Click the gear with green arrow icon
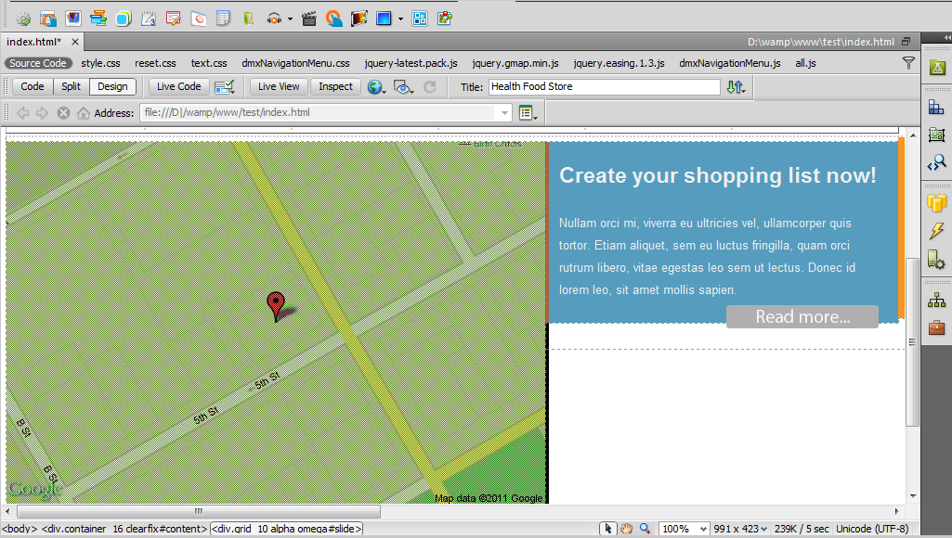 click(23, 19)
